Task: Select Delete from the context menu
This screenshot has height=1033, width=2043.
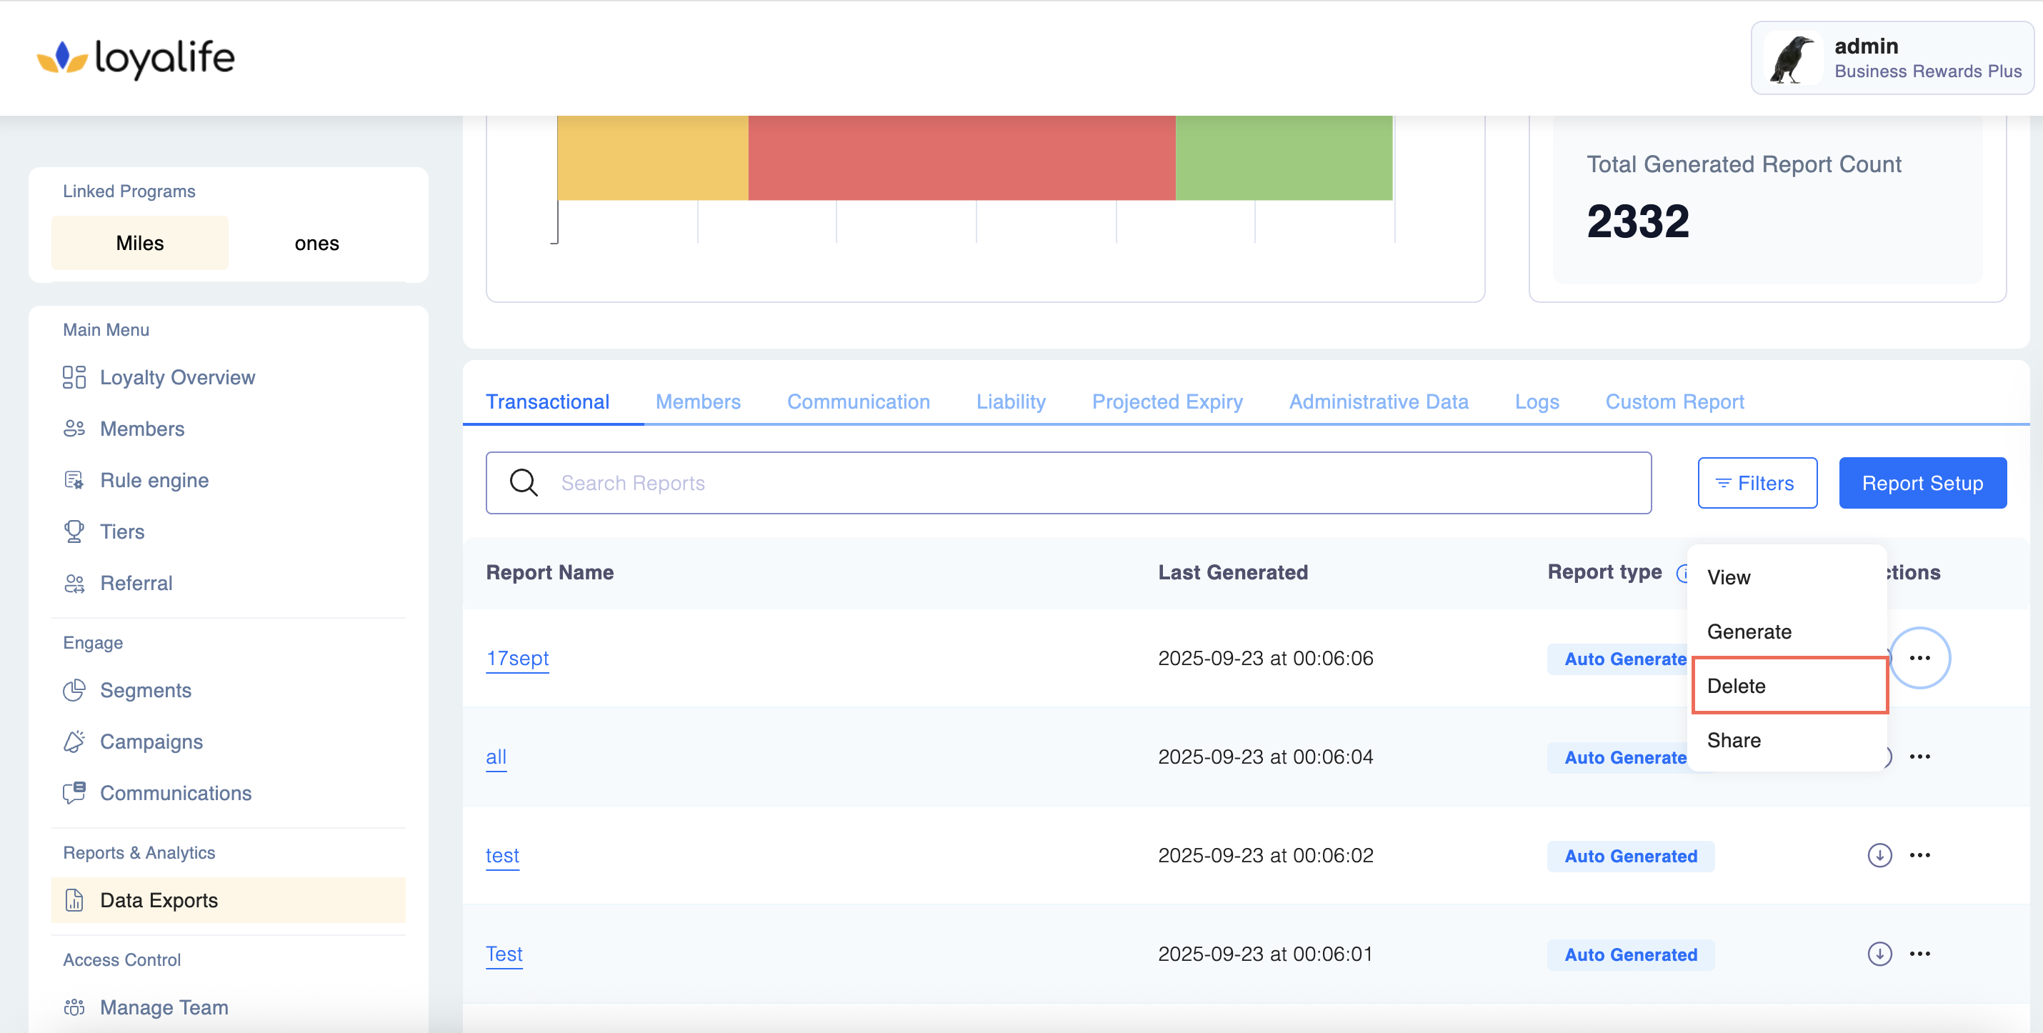Action: 1789,686
